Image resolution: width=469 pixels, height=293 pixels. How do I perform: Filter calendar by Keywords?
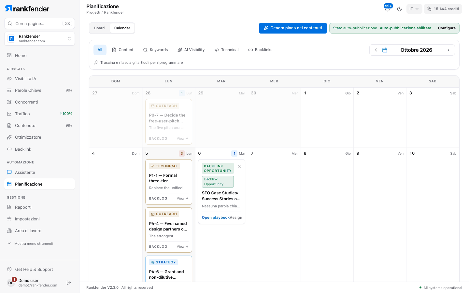155,50
